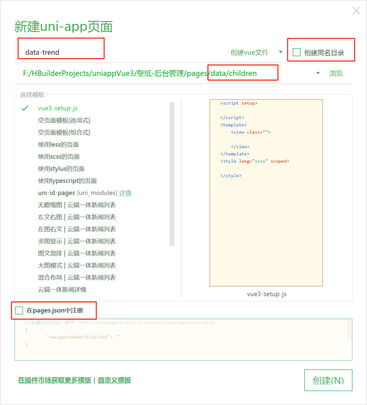Click the green checkmark beside vue3-setup-js

point(25,108)
